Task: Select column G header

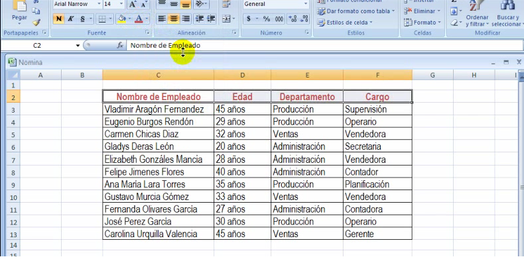Action: [x=432, y=76]
